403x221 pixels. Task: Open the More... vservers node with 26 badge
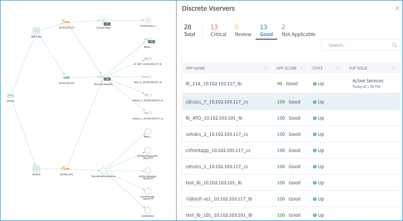pos(148,40)
